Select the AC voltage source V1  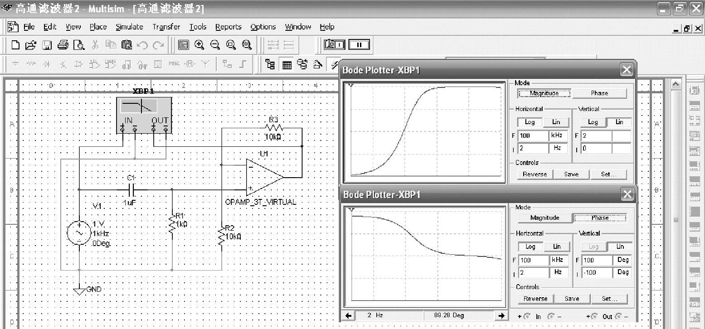click(x=79, y=233)
